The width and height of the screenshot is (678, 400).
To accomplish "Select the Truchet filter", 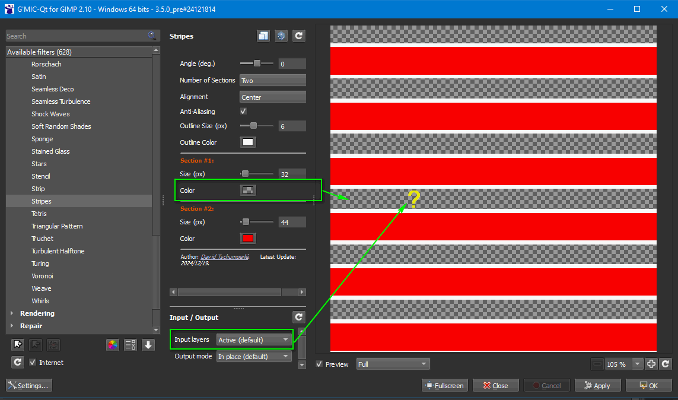I will pos(42,239).
